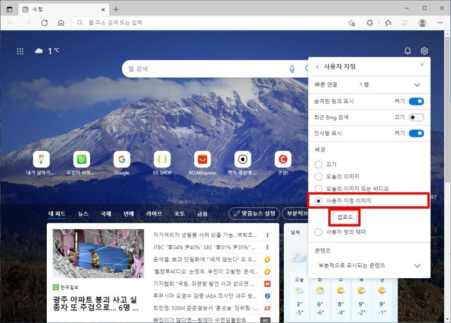The image size is (451, 323).
Task: Open headline 웰컴투비디오 손정우
Action: [x=205, y=271]
